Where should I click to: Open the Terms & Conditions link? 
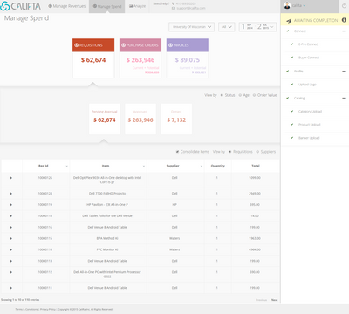tap(26, 309)
